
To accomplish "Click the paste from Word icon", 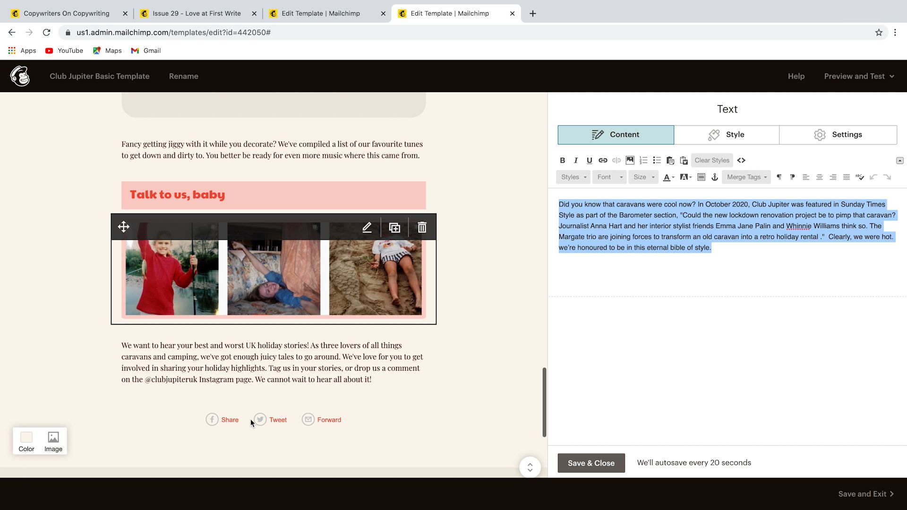I will click(684, 161).
